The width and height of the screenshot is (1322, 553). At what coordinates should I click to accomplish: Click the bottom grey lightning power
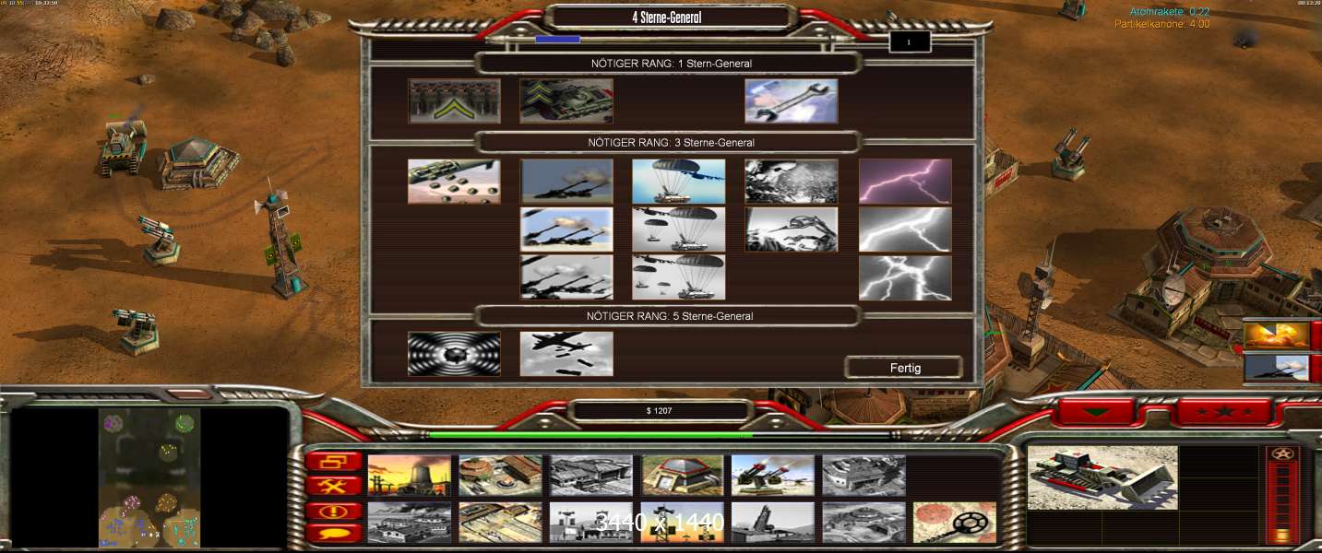point(905,277)
